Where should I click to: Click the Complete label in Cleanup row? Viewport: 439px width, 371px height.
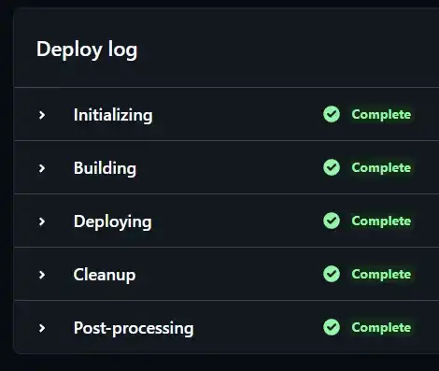point(381,275)
